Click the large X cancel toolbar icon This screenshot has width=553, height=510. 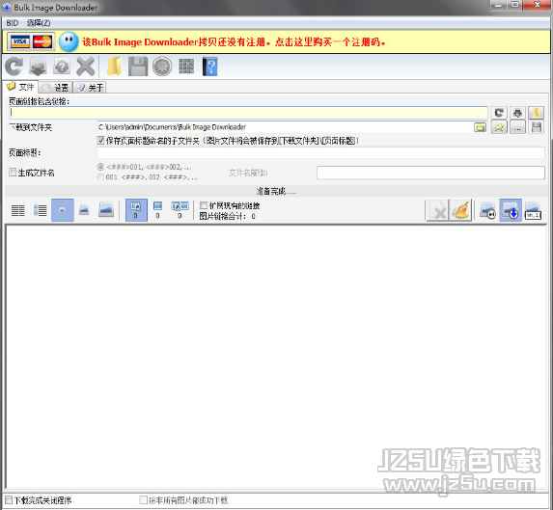click(86, 67)
